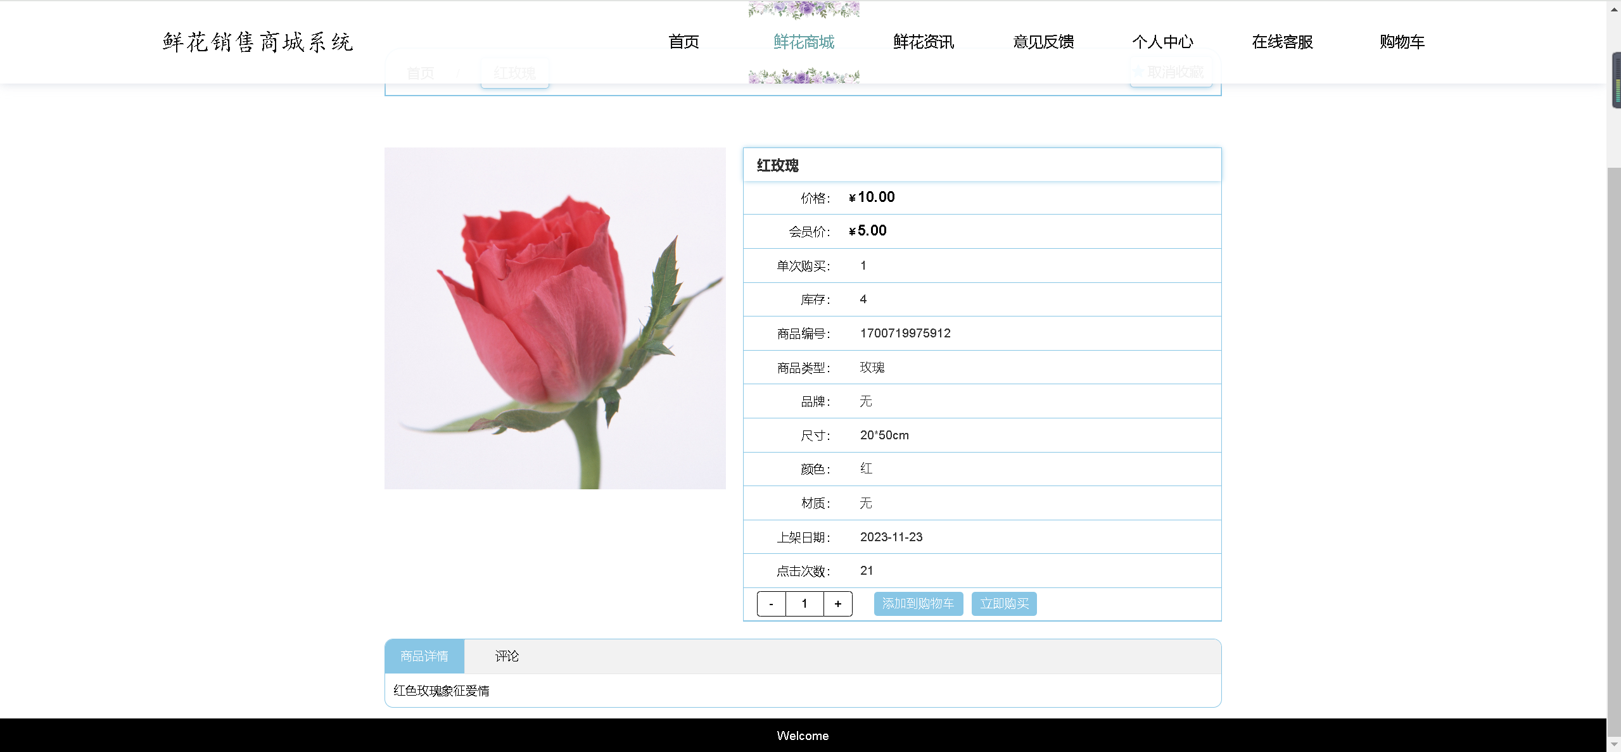The width and height of the screenshot is (1621, 752).
Task: Click the red rose product image
Action: click(555, 318)
